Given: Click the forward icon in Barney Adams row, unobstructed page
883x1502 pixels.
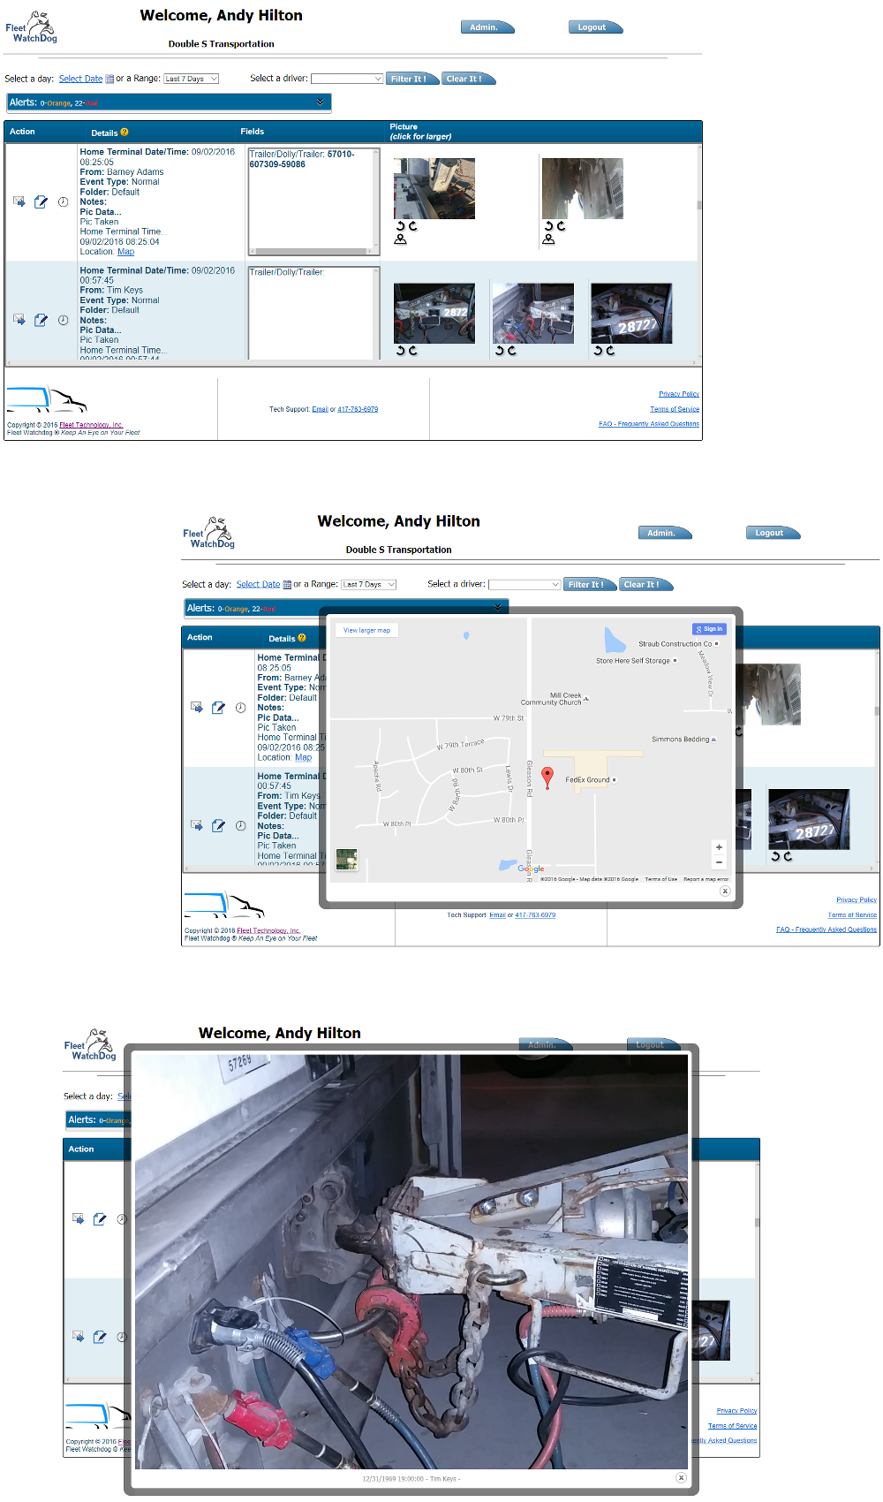Looking at the screenshot, I should pyautogui.click(x=19, y=202).
